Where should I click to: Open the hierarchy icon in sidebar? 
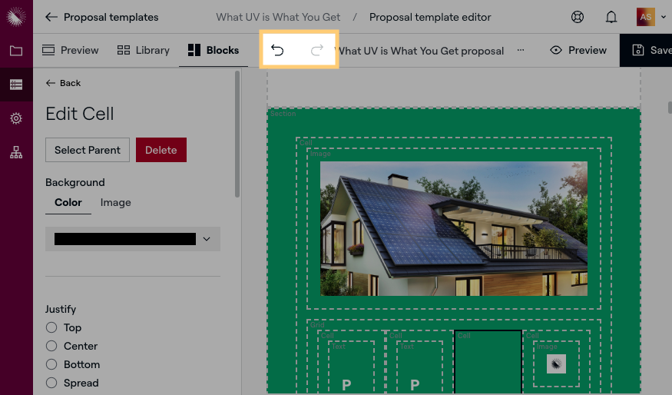16,152
